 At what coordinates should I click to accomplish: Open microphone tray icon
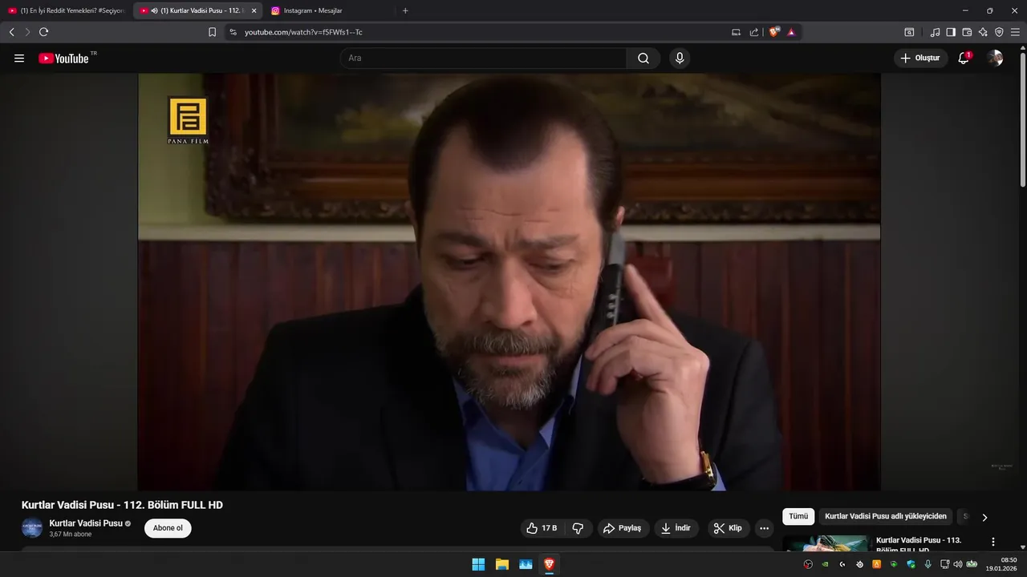click(928, 564)
